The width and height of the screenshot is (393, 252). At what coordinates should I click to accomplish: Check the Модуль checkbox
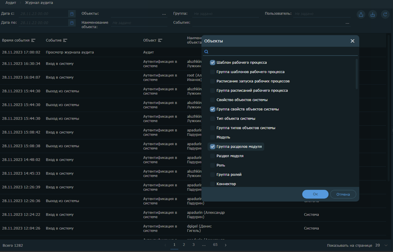click(213, 137)
